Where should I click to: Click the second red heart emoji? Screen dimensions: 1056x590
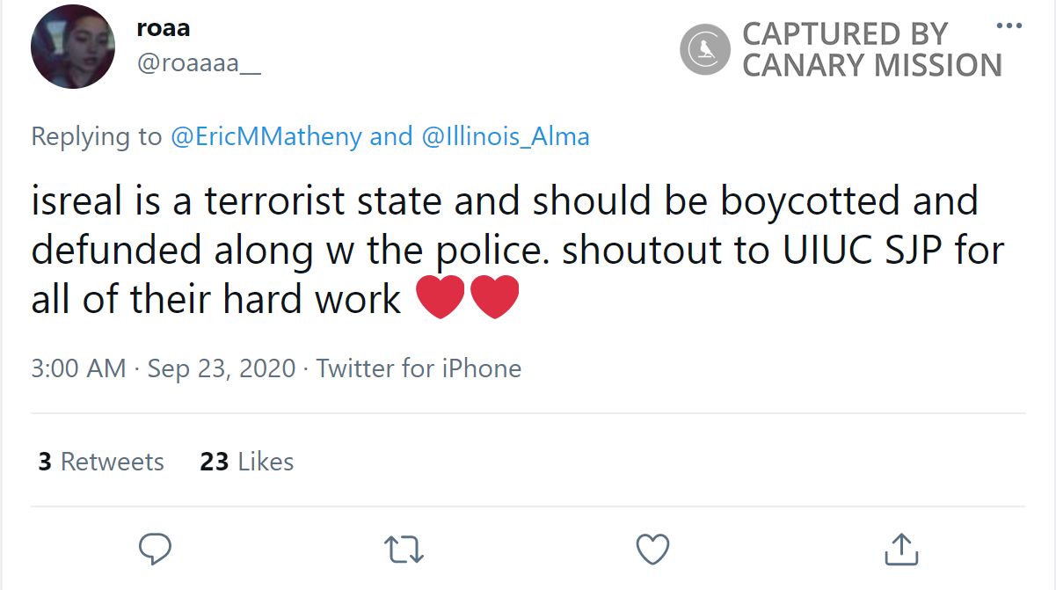pyautogui.click(x=494, y=299)
